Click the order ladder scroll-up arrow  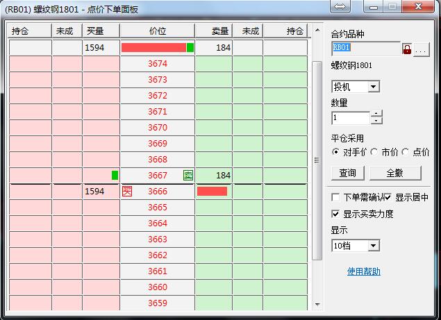point(317,30)
